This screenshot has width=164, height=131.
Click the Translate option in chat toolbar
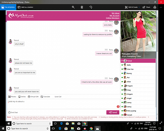coord(45,97)
